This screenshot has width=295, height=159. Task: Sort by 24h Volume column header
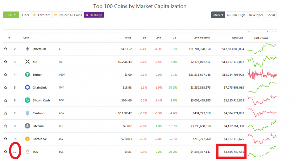click(x=202, y=38)
